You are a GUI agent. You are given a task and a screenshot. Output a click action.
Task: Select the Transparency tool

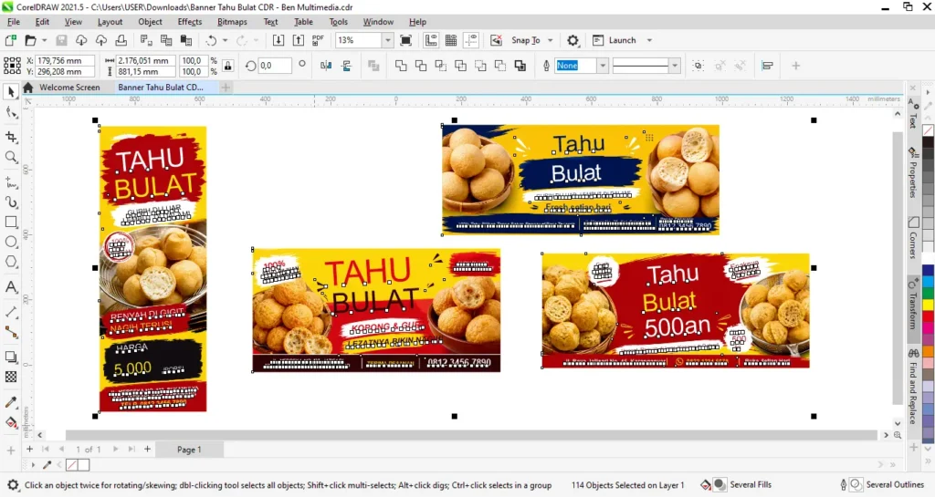[x=11, y=377]
